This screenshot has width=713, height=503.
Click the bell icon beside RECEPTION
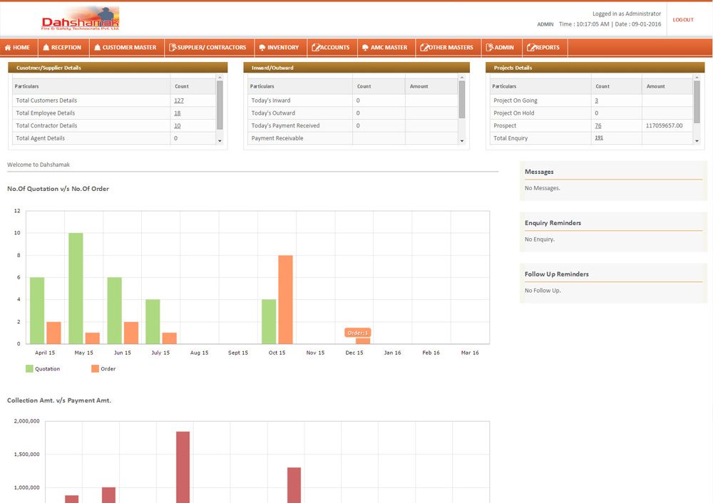[x=46, y=47]
